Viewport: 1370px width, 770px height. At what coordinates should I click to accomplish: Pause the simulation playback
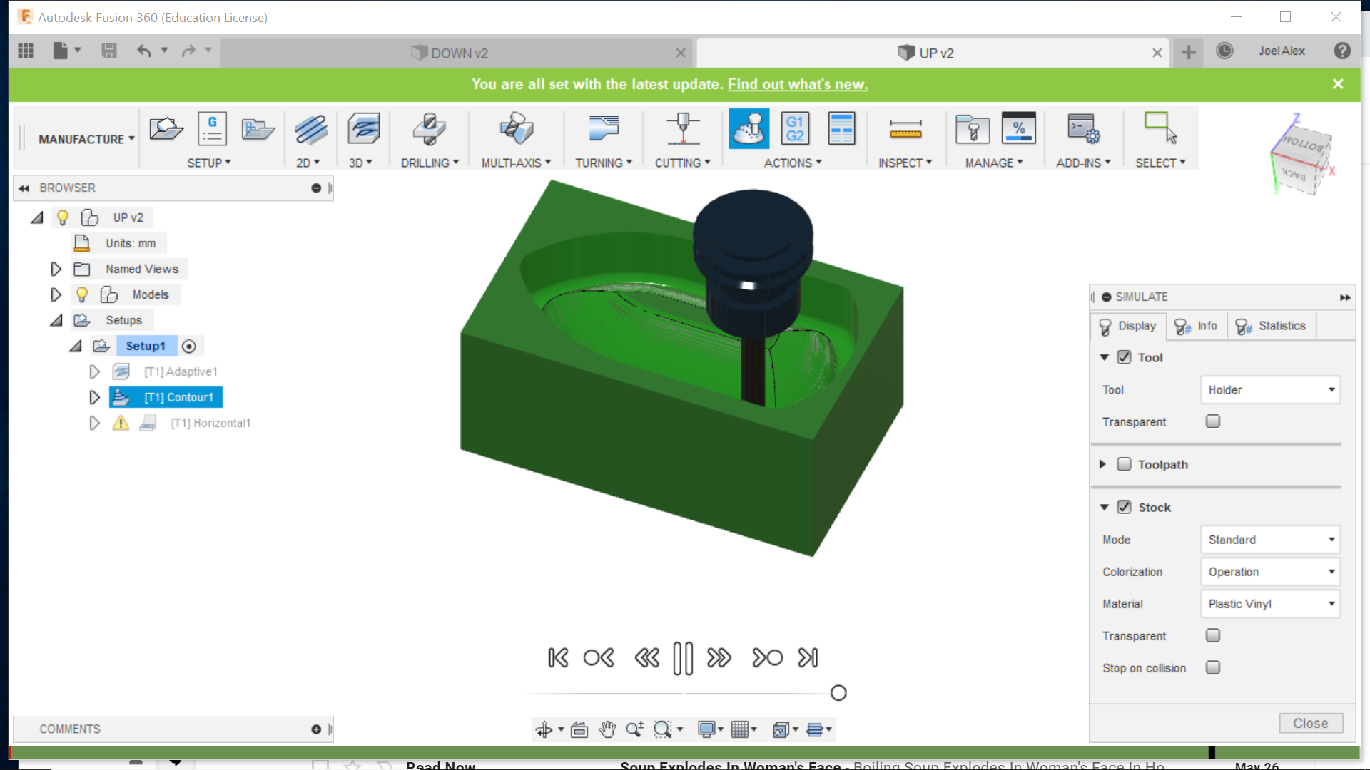point(682,657)
